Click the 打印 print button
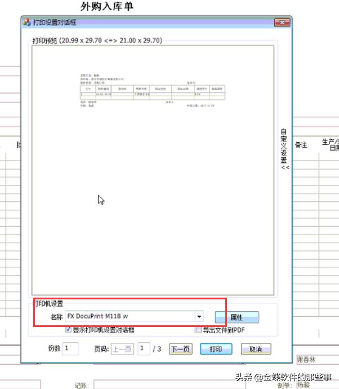 pyautogui.click(x=216, y=349)
